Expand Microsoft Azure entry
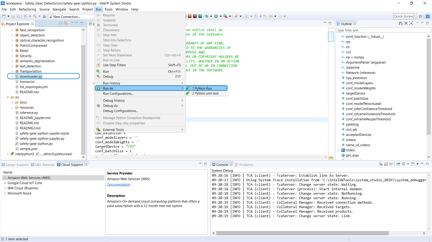 tap(5, 193)
